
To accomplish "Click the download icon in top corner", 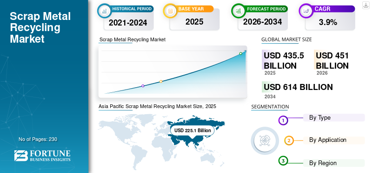I will (x=366, y=5).
